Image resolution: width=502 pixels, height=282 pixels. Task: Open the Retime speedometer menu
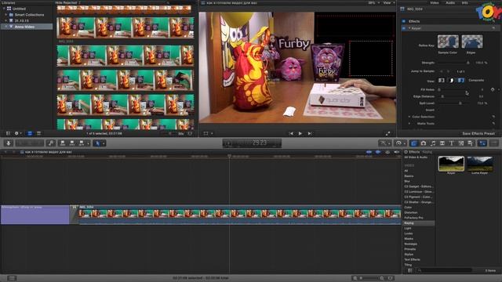click(x=401, y=143)
